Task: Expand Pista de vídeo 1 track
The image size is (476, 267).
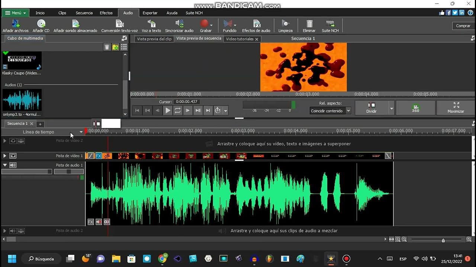Action: tap(5, 156)
